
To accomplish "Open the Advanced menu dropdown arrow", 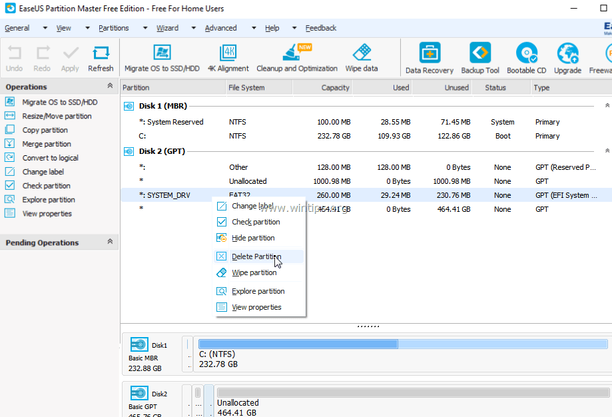I will (x=254, y=28).
